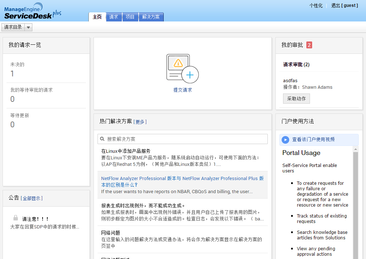Open 更多 popular solutions link
366x259 pixels.
click(x=140, y=122)
